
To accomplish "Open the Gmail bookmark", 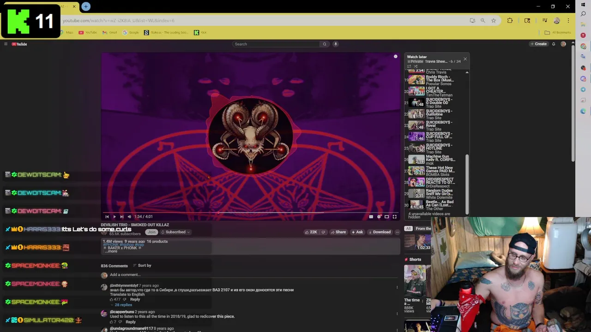I will coord(110,32).
